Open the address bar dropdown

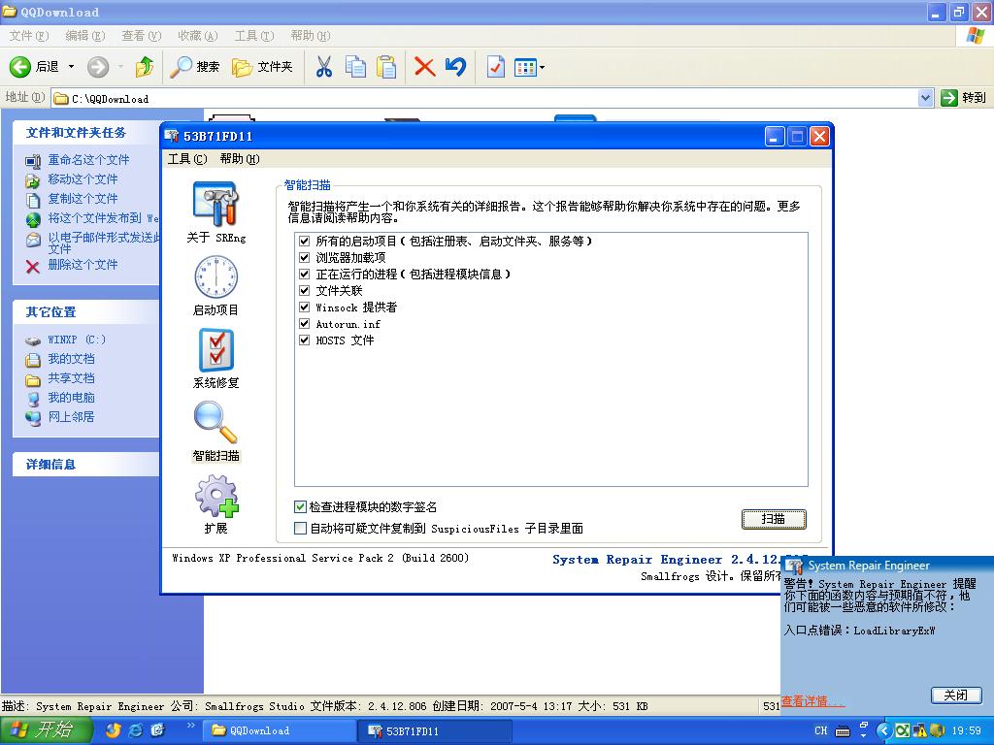pyautogui.click(x=925, y=98)
